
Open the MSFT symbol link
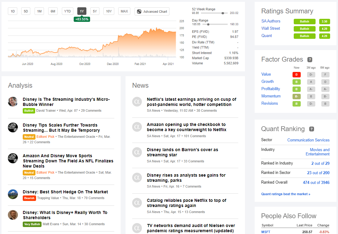(266, 232)
